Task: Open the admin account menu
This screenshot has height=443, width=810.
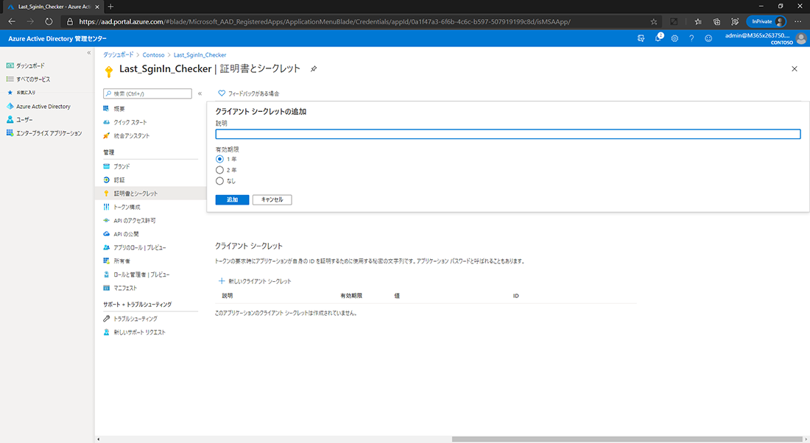Action: [765, 38]
